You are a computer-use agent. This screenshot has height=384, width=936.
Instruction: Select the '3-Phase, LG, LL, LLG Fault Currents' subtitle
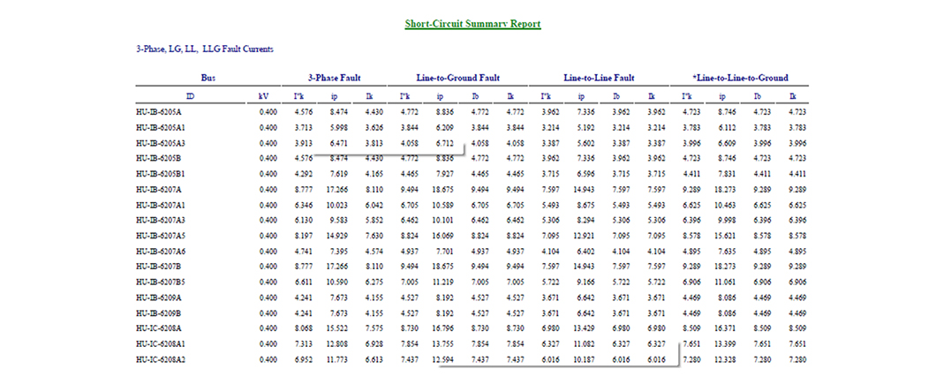[206, 49]
